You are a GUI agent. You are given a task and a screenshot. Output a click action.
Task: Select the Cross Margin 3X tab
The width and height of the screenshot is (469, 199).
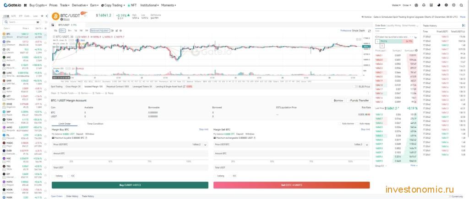click(x=73, y=87)
